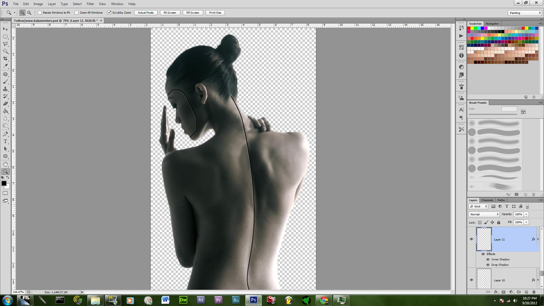The height and width of the screenshot is (306, 544).
Task: Open the Select menu
Action: click(x=77, y=4)
